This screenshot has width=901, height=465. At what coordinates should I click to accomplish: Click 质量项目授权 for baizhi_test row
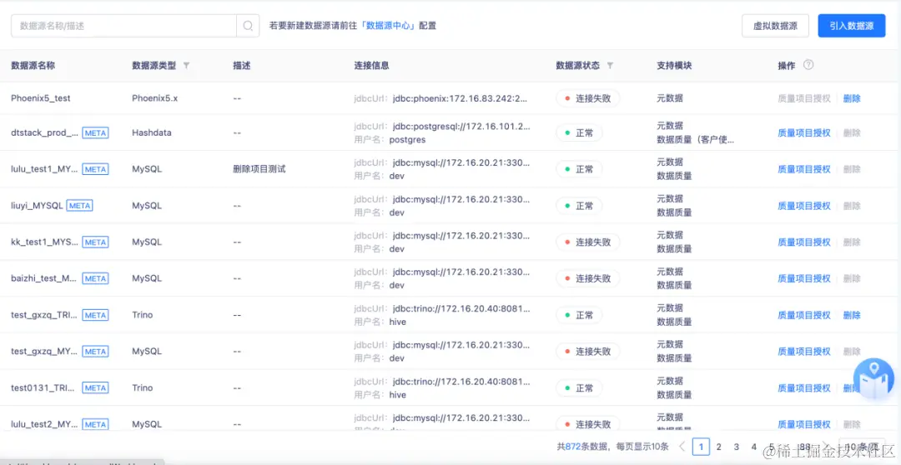click(804, 278)
